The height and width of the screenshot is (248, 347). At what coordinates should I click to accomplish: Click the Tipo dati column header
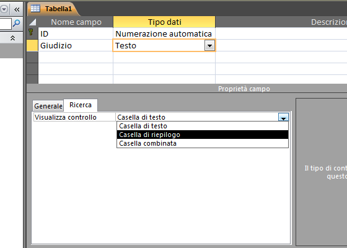[164, 22]
